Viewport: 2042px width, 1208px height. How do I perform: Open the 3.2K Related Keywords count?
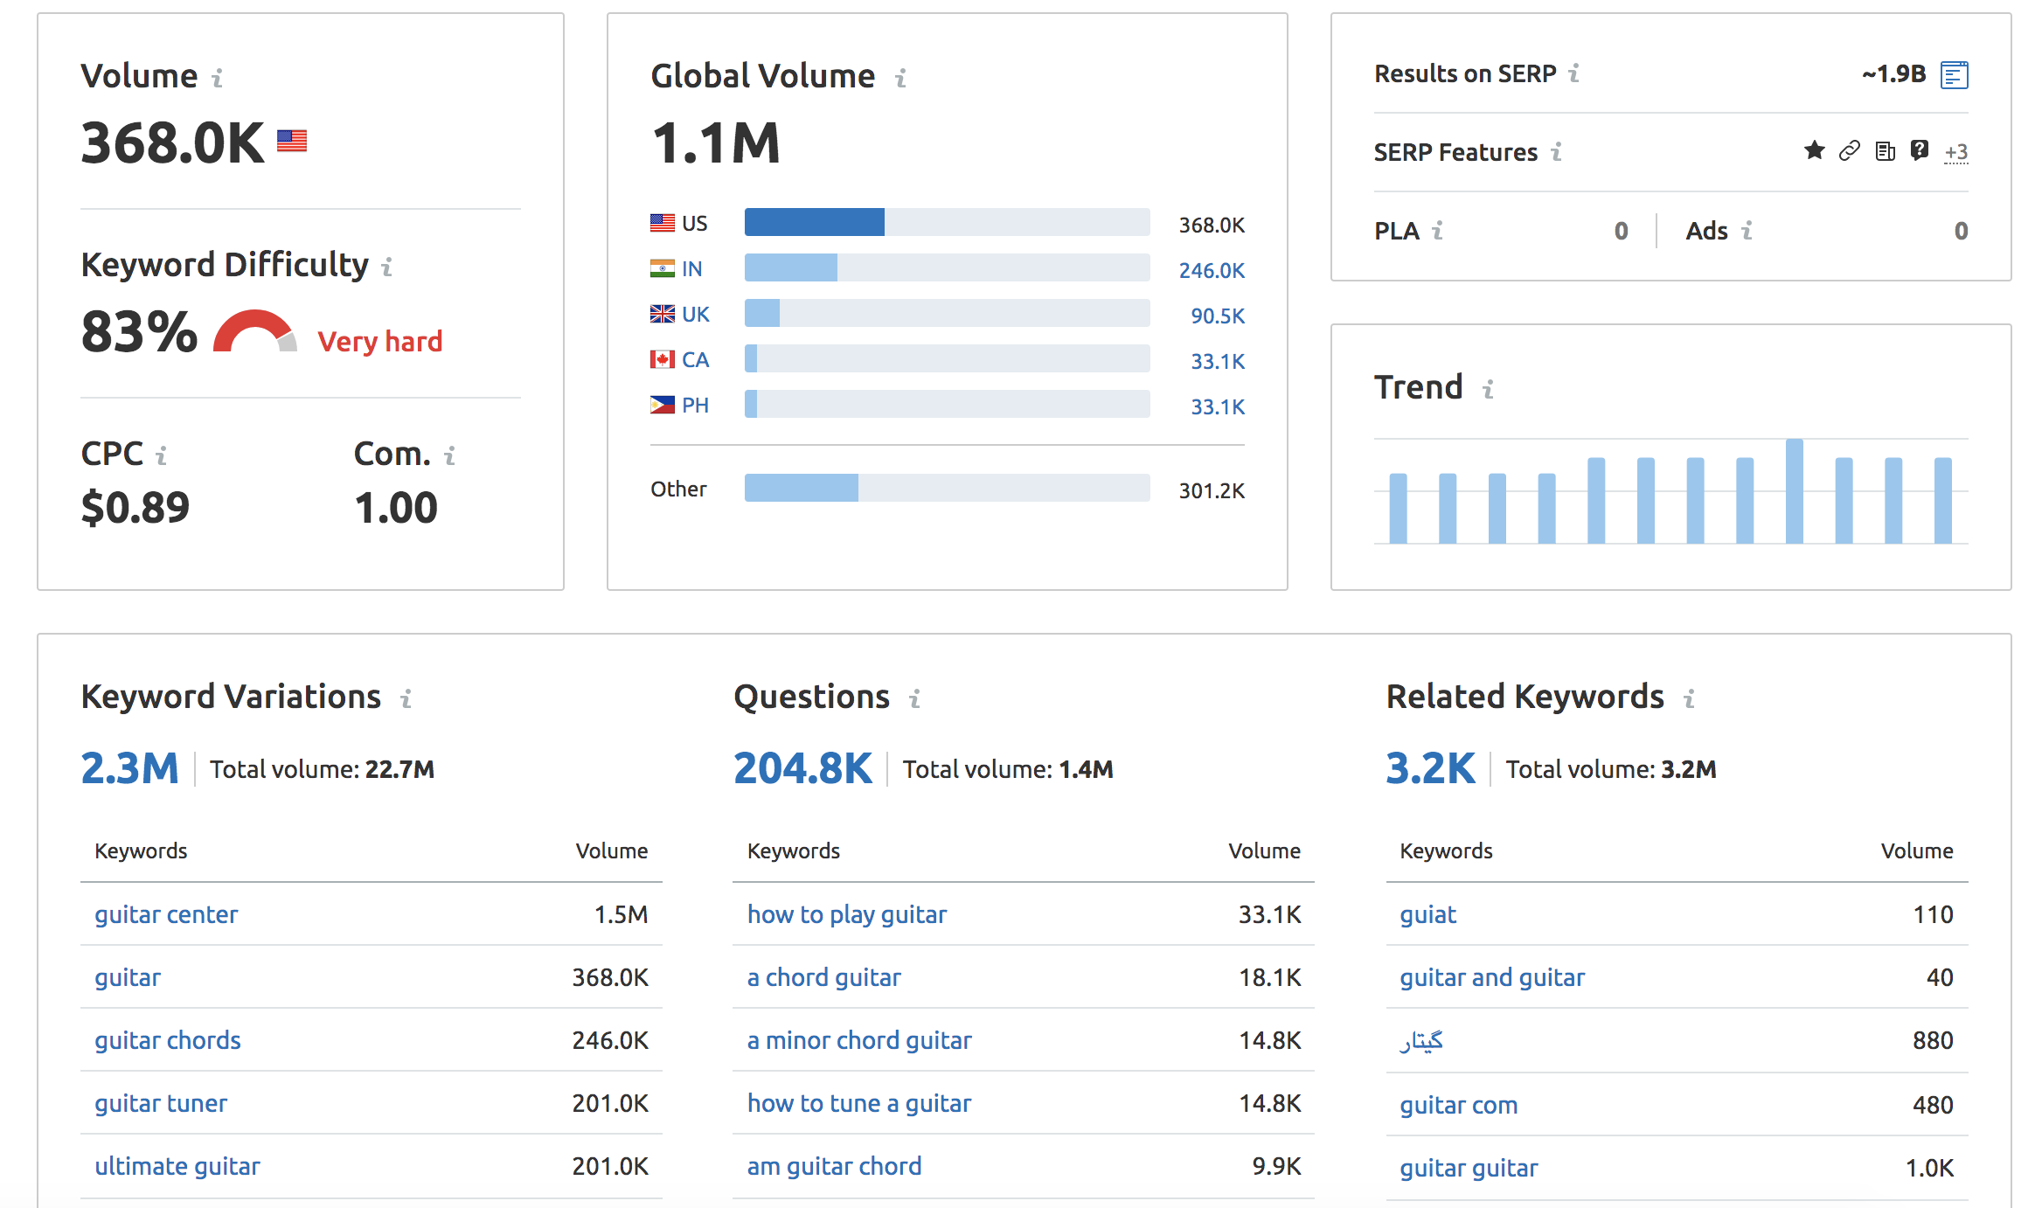pos(1430,768)
